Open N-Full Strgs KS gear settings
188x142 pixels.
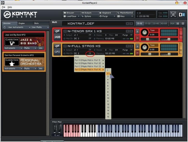[x=57, y=46]
